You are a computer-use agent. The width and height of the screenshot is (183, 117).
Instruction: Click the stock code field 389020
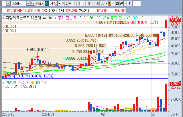[19, 4]
